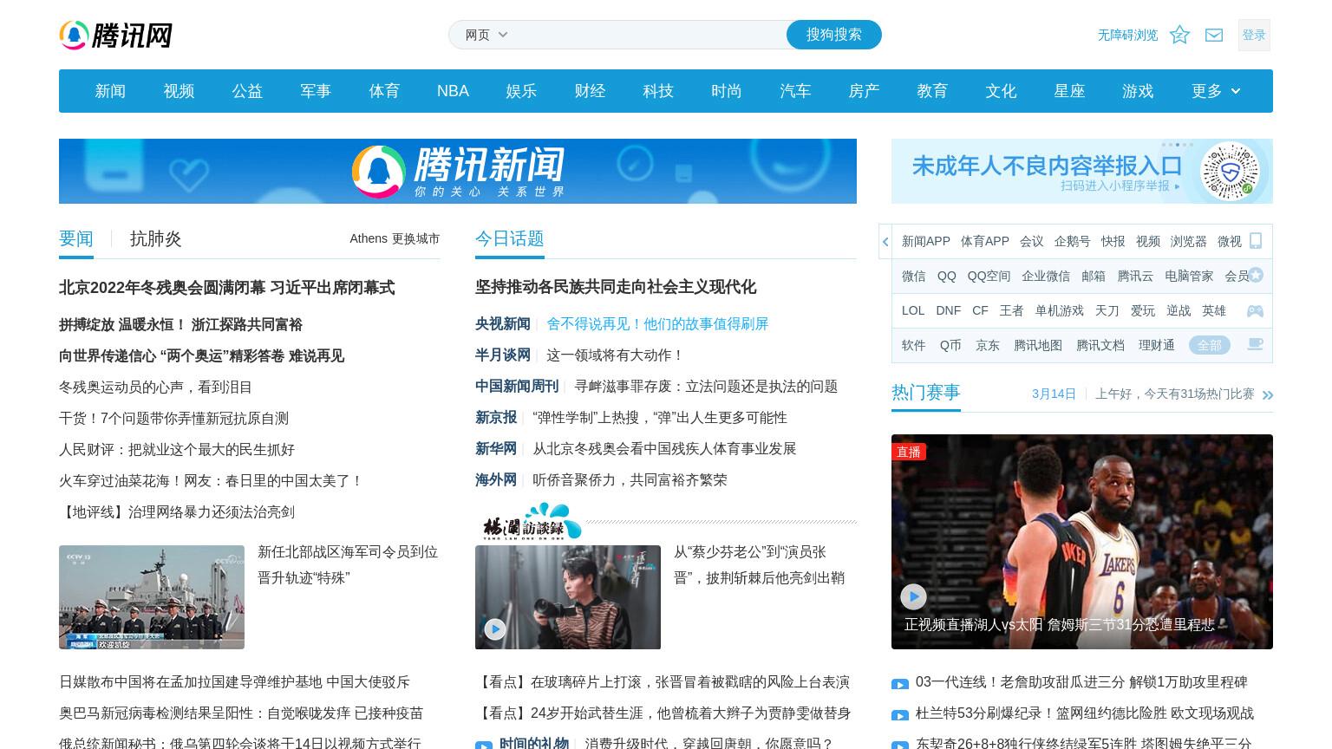Open the mail envelope icon
This screenshot has height=749, width=1332.
(x=1214, y=35)
